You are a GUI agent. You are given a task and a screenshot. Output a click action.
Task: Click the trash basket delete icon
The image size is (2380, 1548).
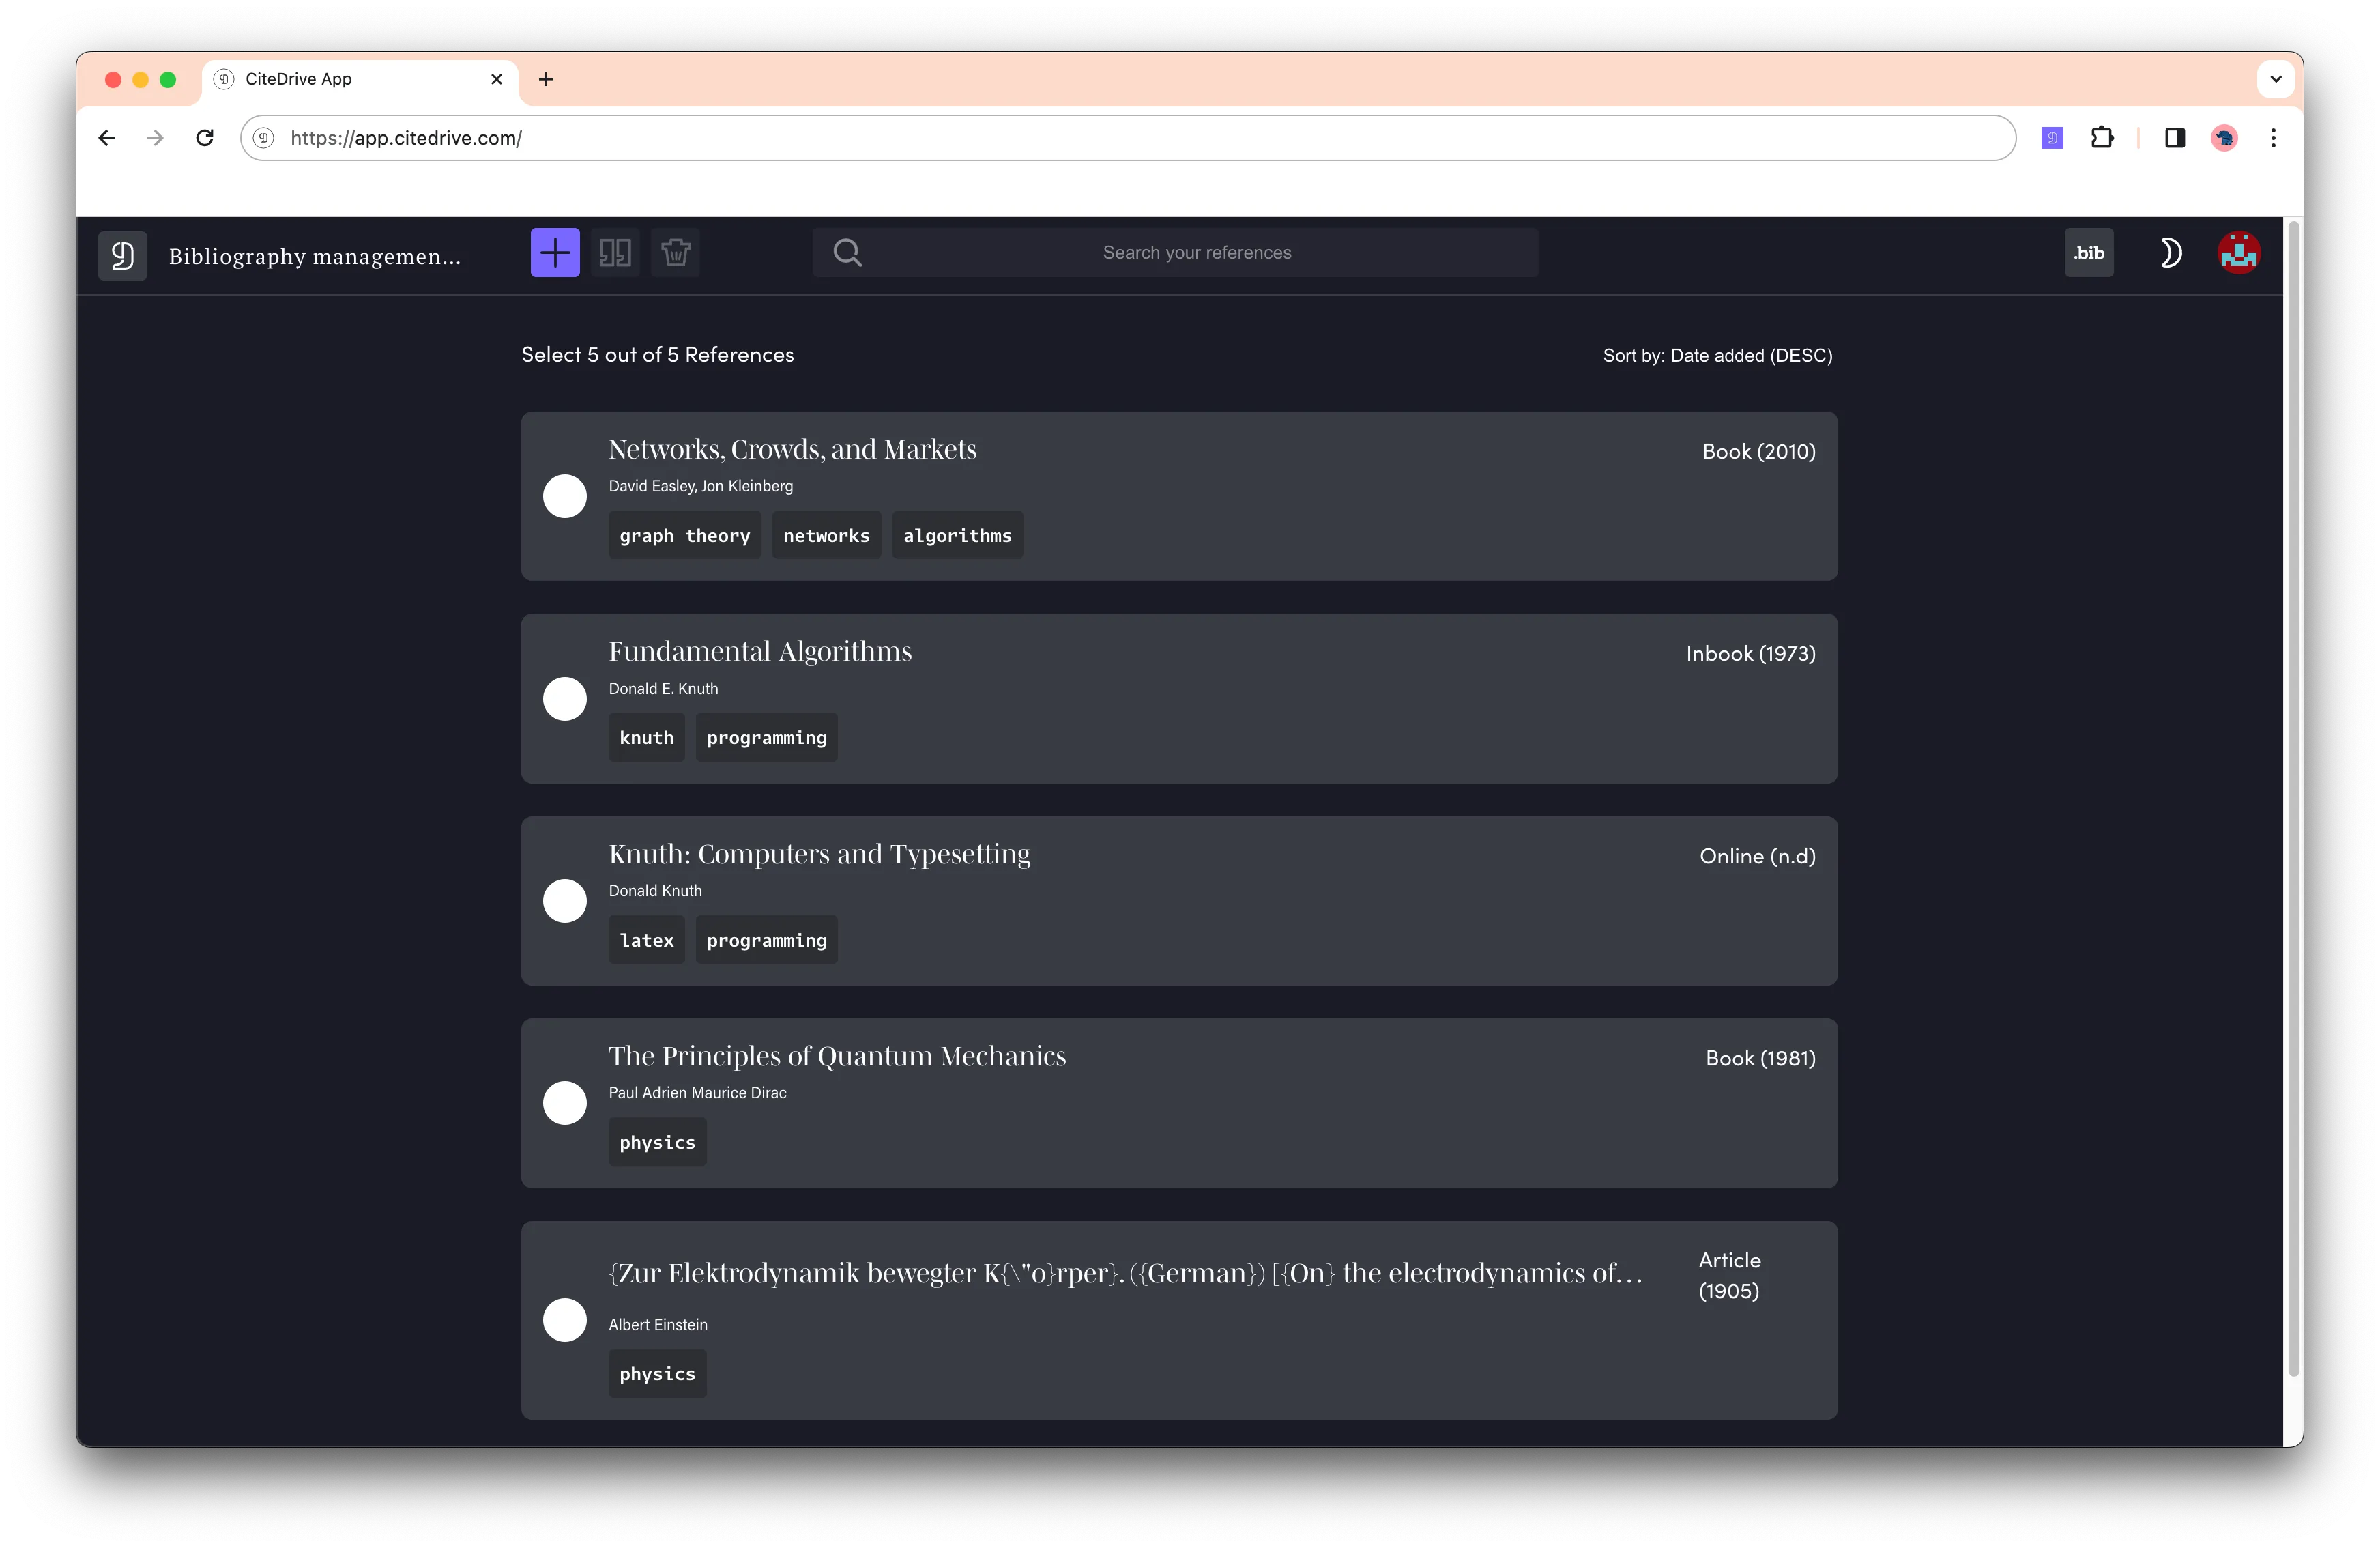point(675,253)
